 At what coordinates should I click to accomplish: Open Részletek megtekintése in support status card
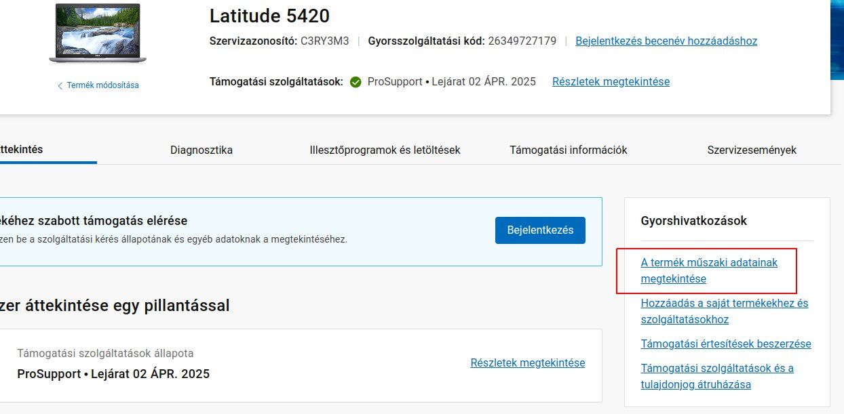tap(528, 363)
